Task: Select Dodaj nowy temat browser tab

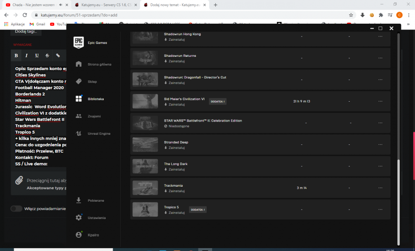Action: click(175, 5)
